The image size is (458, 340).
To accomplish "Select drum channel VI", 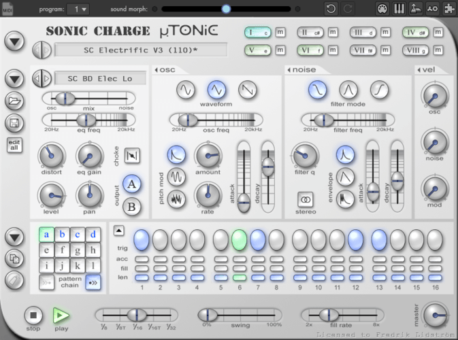I will 310,50.
